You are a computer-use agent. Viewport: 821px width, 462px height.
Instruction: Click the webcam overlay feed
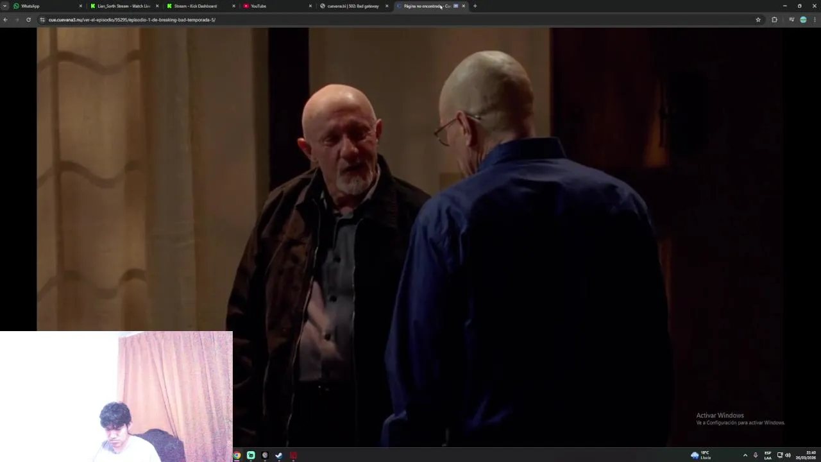(116, 397)
